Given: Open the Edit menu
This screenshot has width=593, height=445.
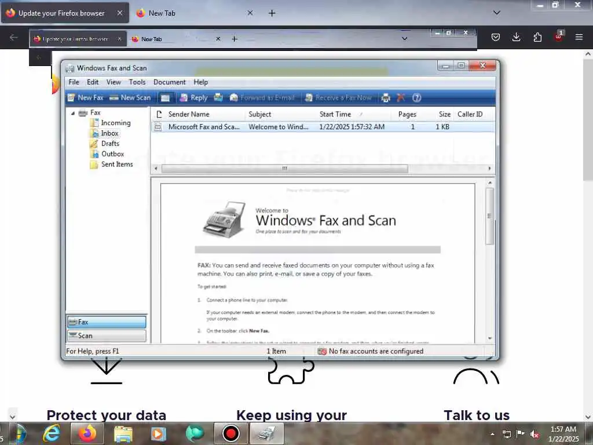Looking at the screenshot, I should click(93, 82).
